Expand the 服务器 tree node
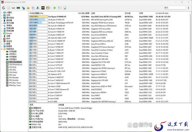The height and width of the screenshot is (132, 192). point(2,20)
